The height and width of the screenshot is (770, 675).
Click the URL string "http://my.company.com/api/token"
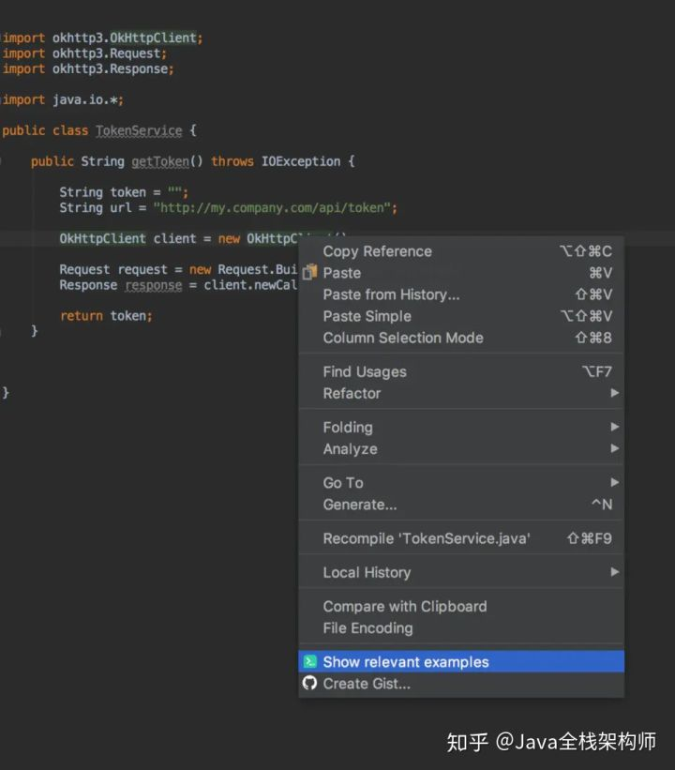coord(272,207)
